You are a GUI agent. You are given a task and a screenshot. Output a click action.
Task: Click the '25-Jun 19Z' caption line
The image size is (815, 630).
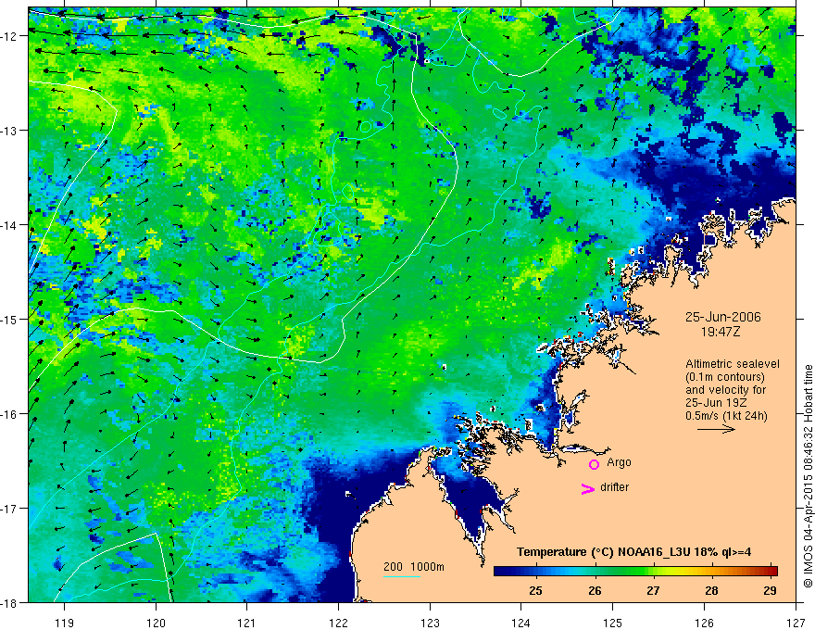click(715, 403)
